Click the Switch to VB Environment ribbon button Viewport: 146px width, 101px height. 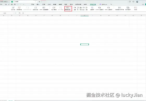tap(120, 8)
